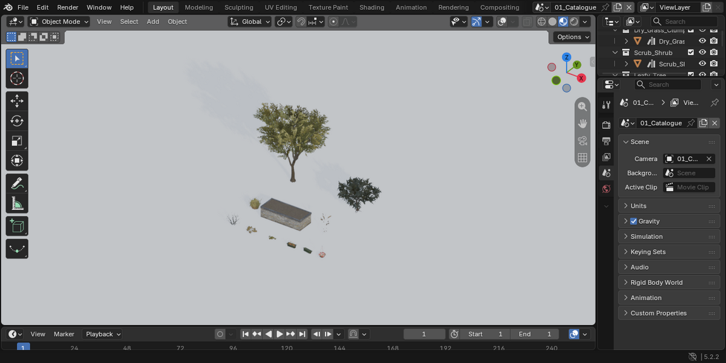This screenshot has height=363, width=726.
Task: Open the Render menu
Action: tap(68, 7)
